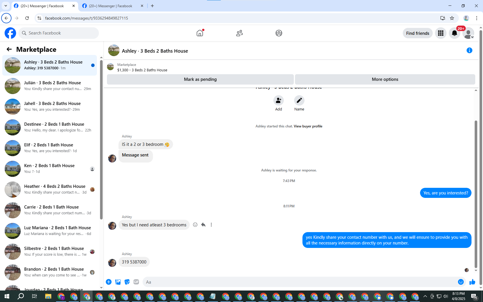The width and height of the screenshot is (483, 302).
Task: Open File Explorer from the taskbar
Action: (x=48, y=296)
